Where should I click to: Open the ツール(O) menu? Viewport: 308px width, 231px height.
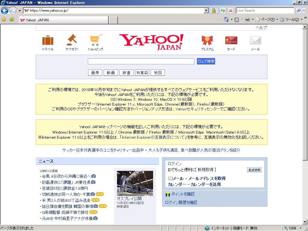291,20
